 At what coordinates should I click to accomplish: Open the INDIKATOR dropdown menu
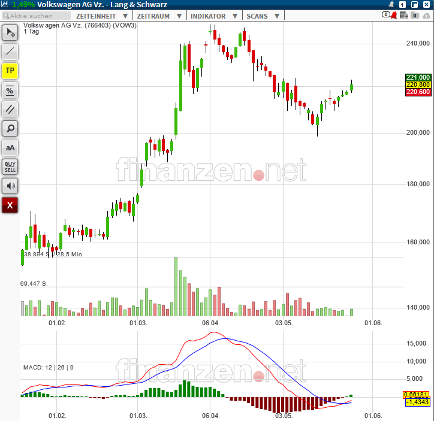pos(213,16)
